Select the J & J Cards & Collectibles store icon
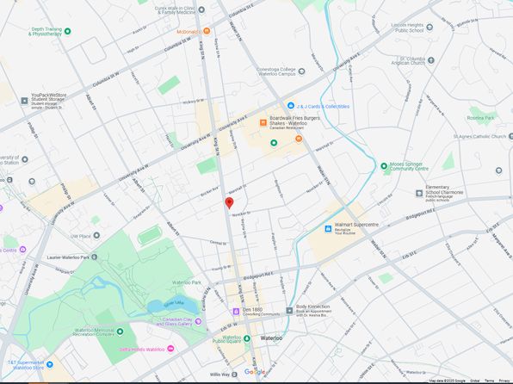The height and width of the screenshot is (384, 513). coord(291,105)
